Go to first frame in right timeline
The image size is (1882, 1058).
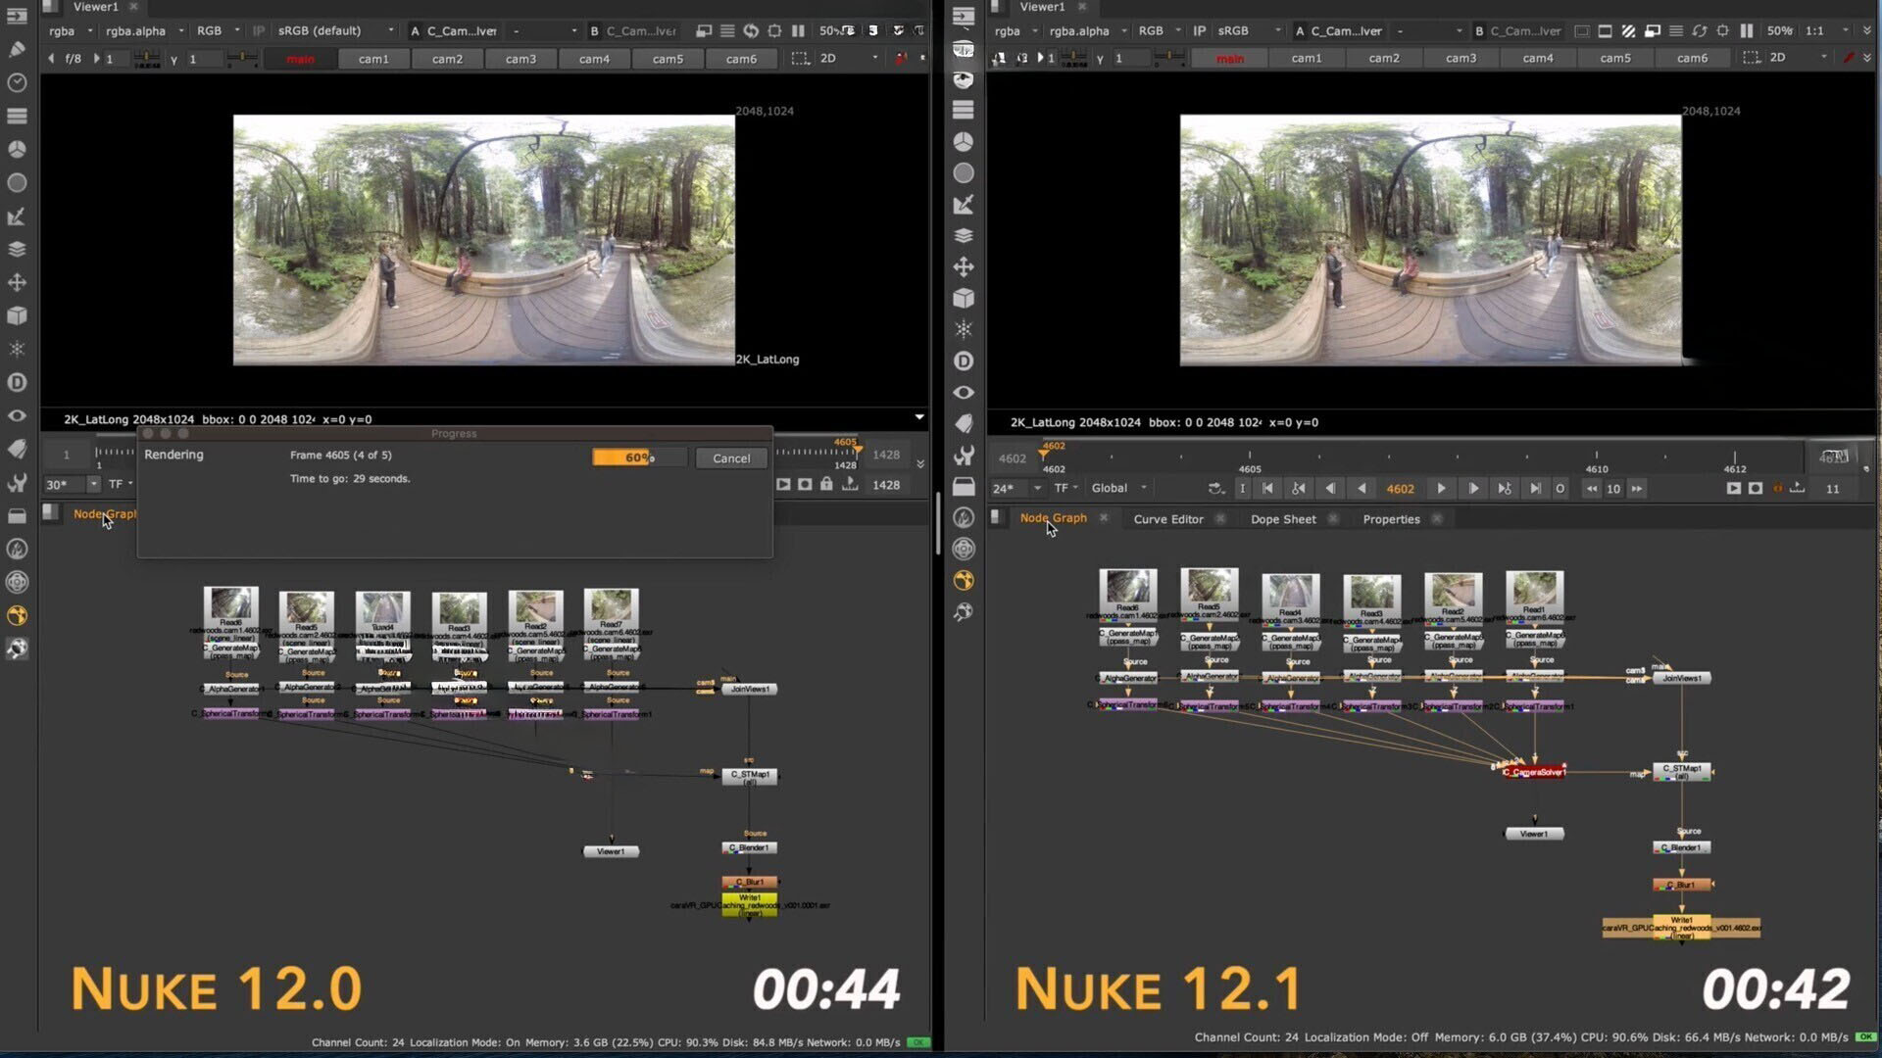1267,488
